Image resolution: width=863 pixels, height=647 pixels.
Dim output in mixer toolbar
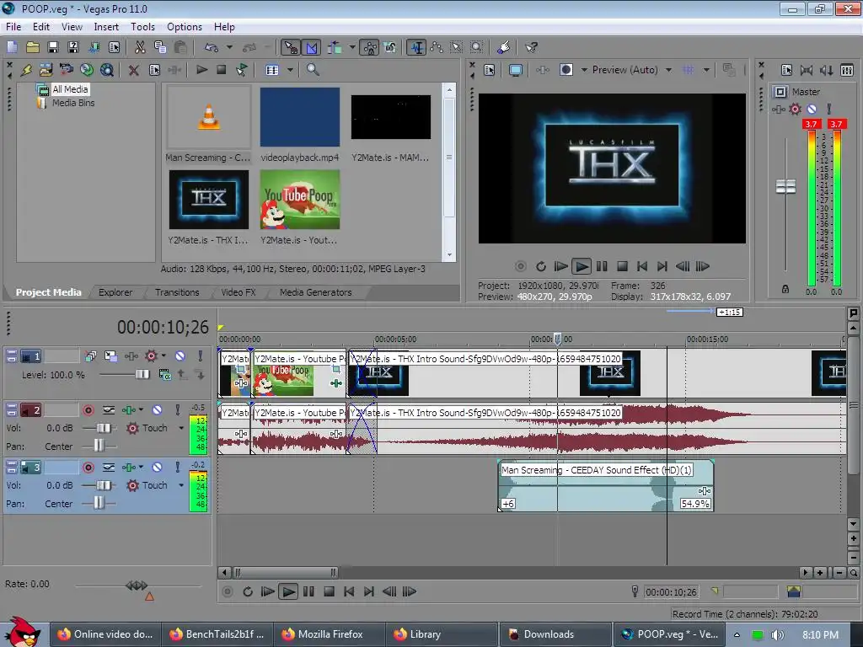tap(826, 70)
